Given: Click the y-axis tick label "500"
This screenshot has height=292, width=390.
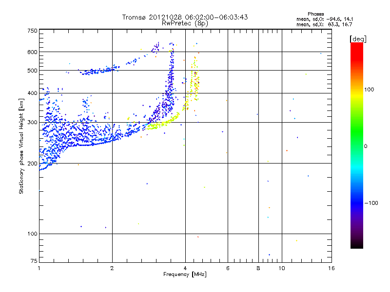Looking at the screenshot, I should click(x=32, y=71).
